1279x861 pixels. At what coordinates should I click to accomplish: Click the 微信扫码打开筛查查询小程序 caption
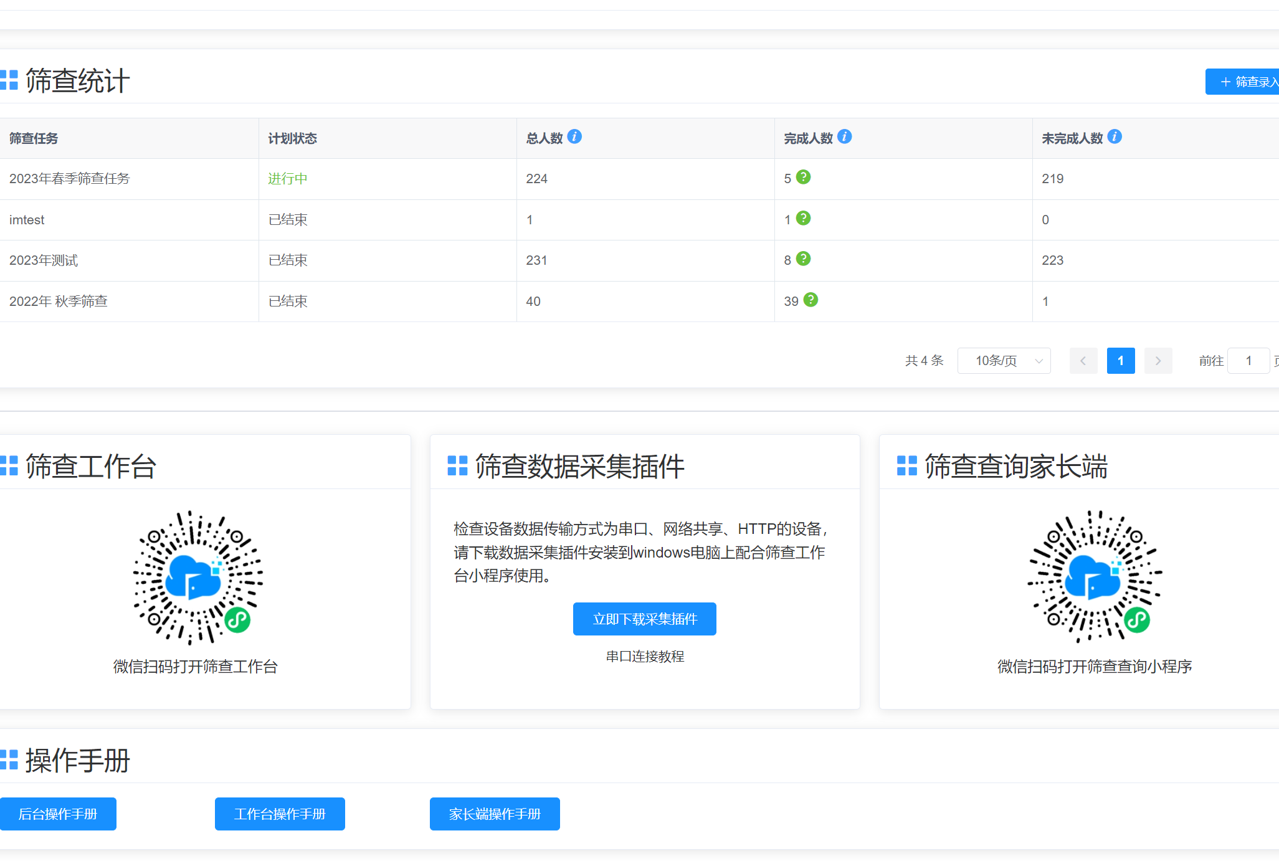[x=1095, y=667]
